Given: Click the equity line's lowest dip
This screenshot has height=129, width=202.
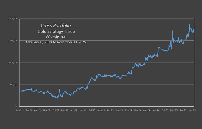Looking at the screenshot, I should [57, 98].
